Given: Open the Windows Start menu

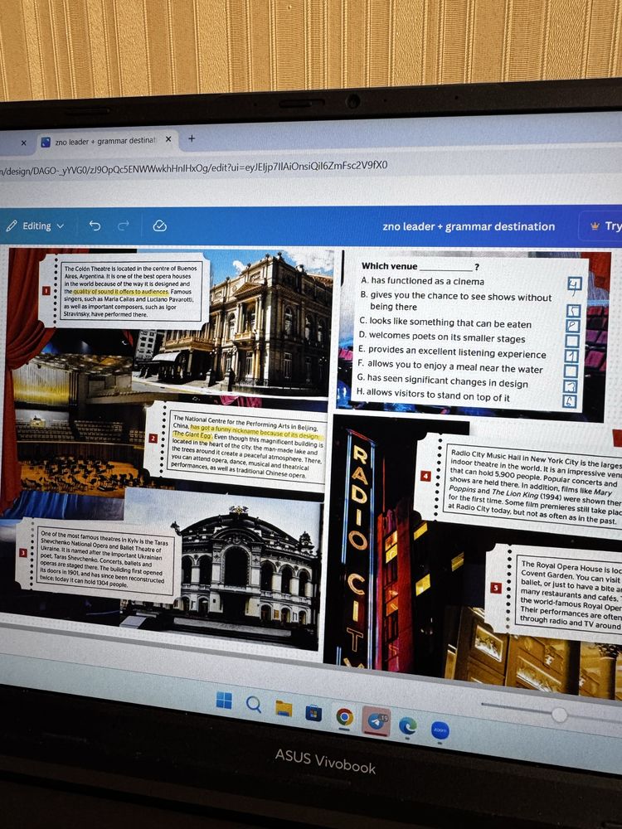Looking at the screenshot, I should [x=224, y=701].
